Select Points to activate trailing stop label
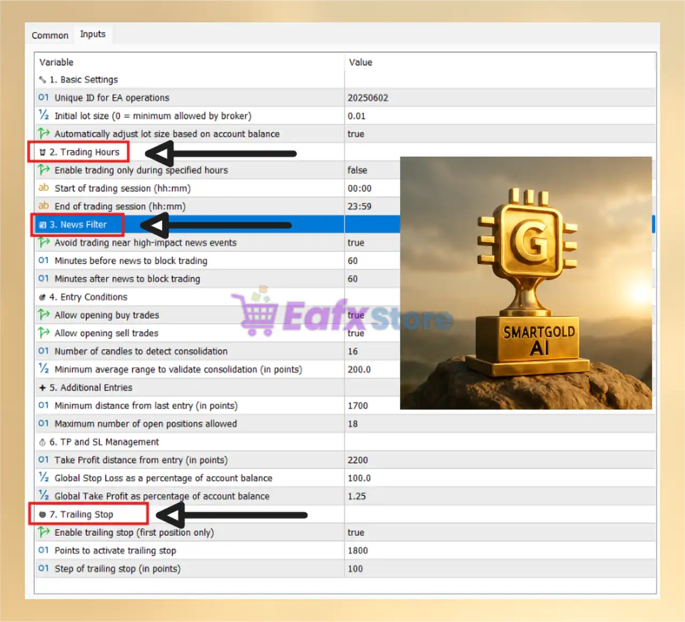Image resolution: width=685 pixels, height=622 pixels. 115,551
